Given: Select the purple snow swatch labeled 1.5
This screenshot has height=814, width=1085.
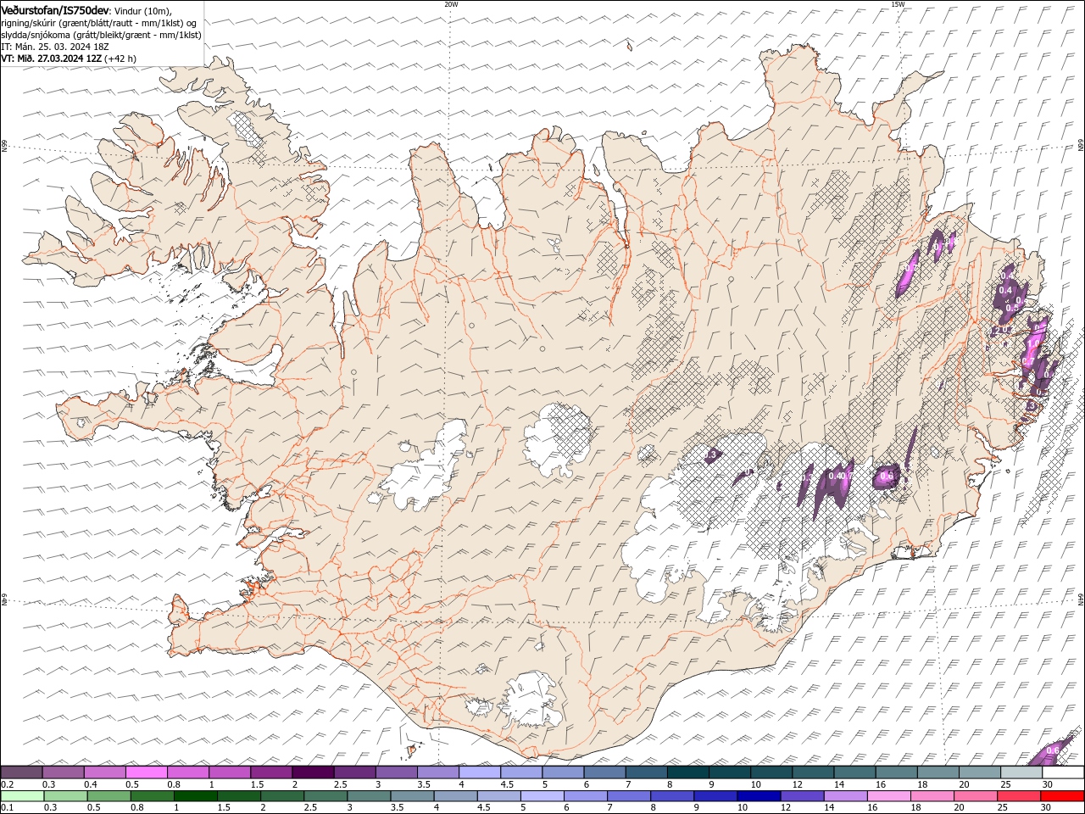Looking at the screenshot, I should (271, 772).
